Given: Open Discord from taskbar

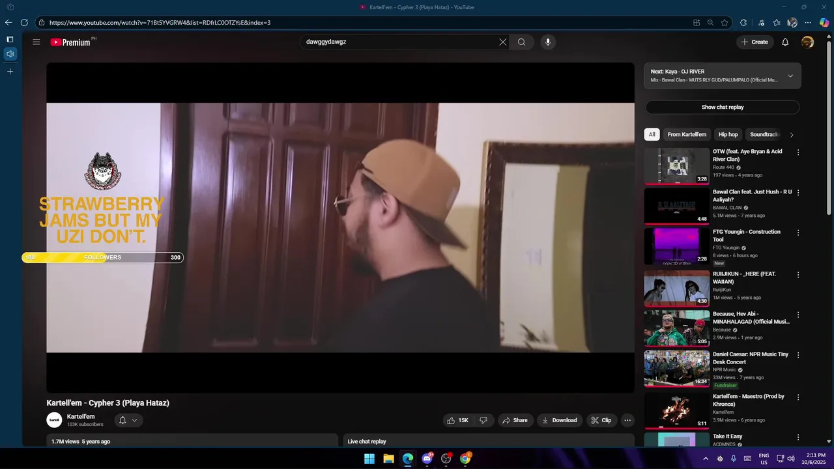Looking at the screenshot, I should tap(427, 459).
